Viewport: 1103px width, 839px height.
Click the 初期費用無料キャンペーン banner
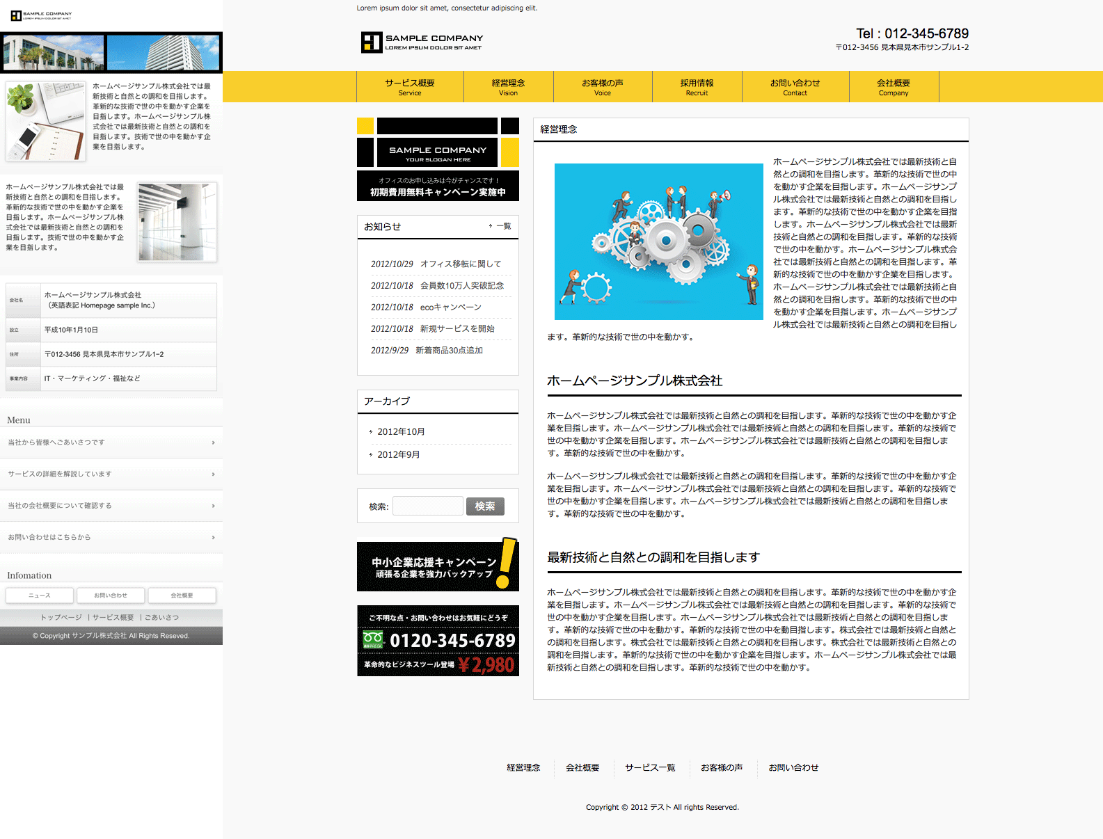click(438, 186)
